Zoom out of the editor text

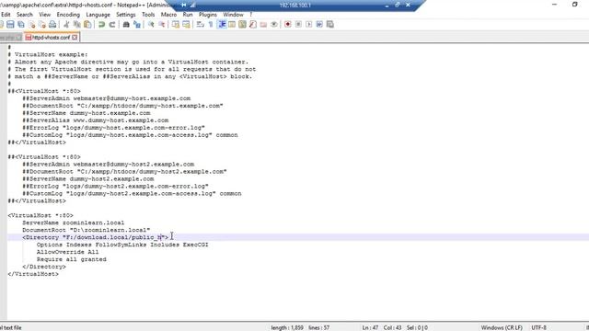point(162,25)
